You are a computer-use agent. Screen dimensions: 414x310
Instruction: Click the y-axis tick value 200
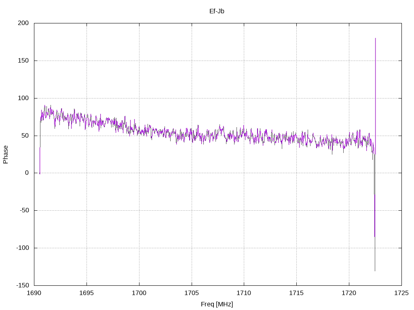tap(23, 23)
